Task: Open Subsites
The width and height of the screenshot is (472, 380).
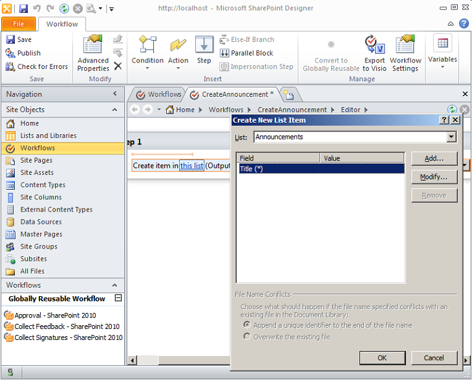Action: pyautogui.click(x=63, y=259)
